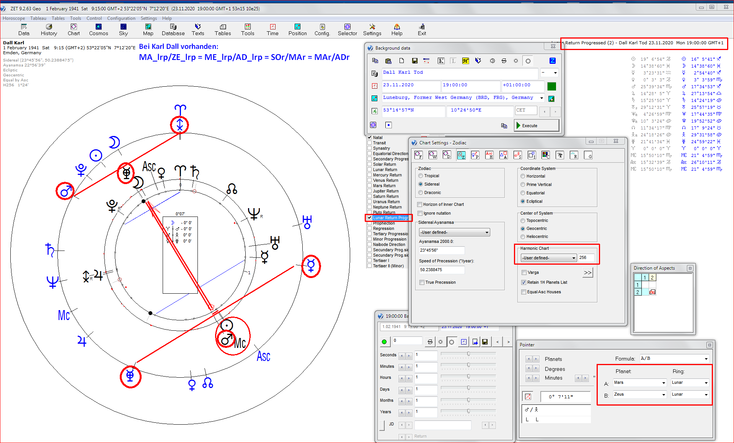Enable the Transit chart checkbox
This screenshot has height=443, width=734.
[370, 143]
